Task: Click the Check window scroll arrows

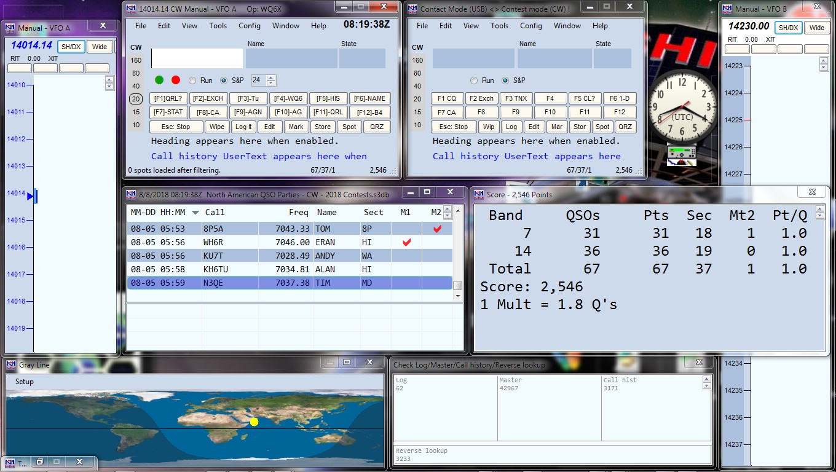Action: pyautogui.click(x=706, y=383)
